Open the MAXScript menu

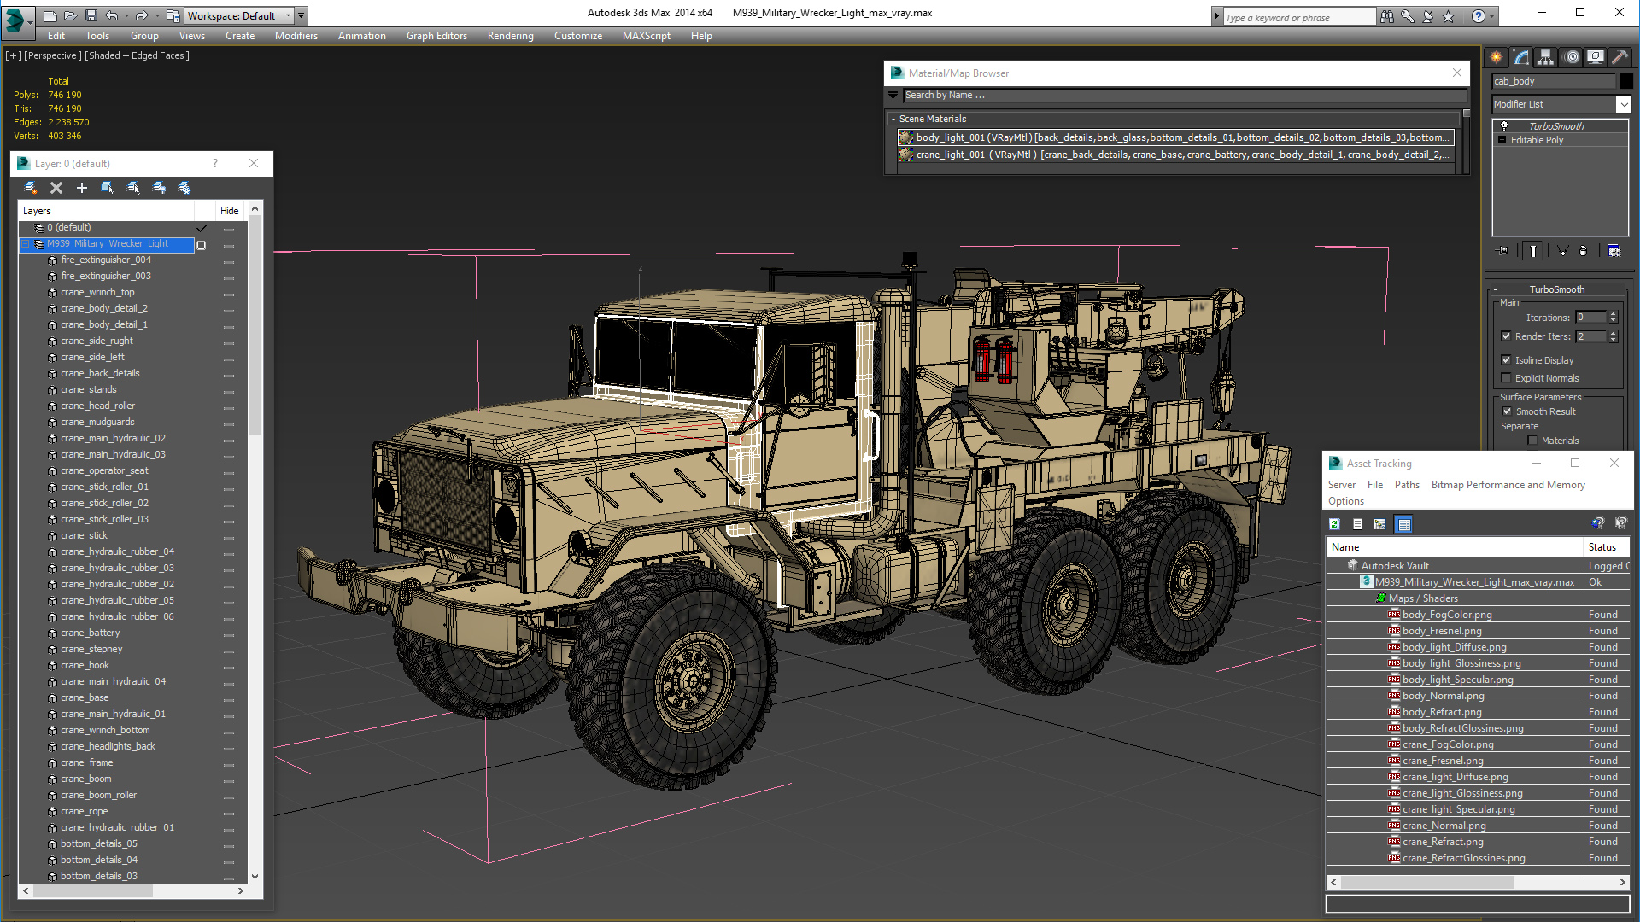click(x=646, y=36)
